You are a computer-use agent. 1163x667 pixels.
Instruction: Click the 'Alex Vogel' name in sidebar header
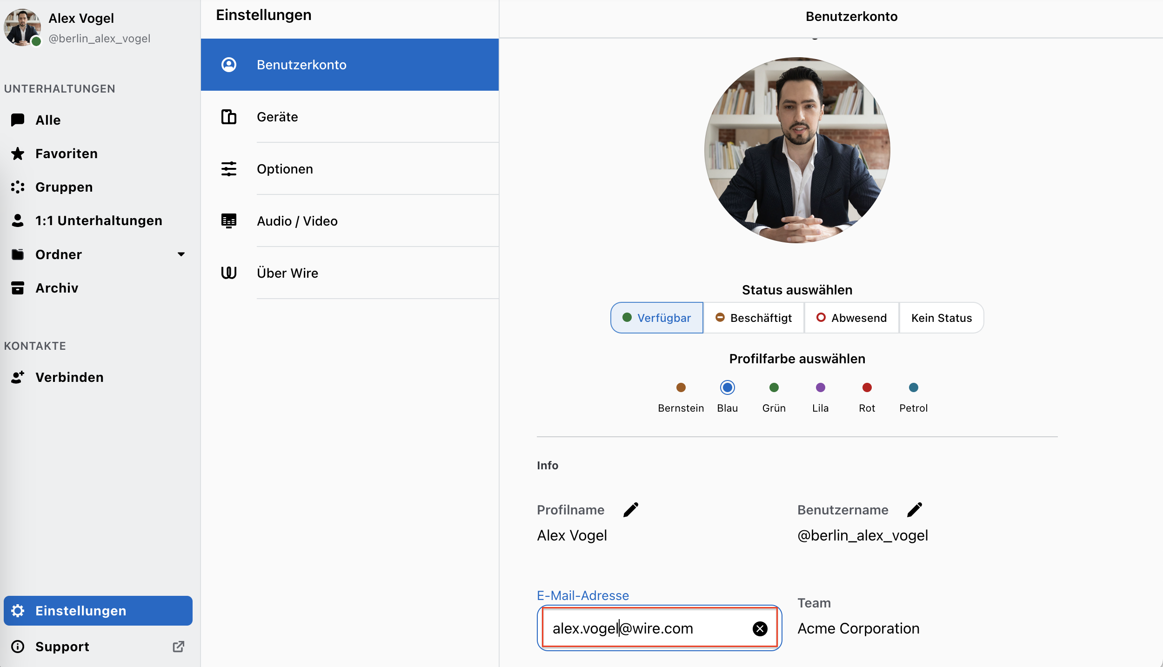pos(81,18)
